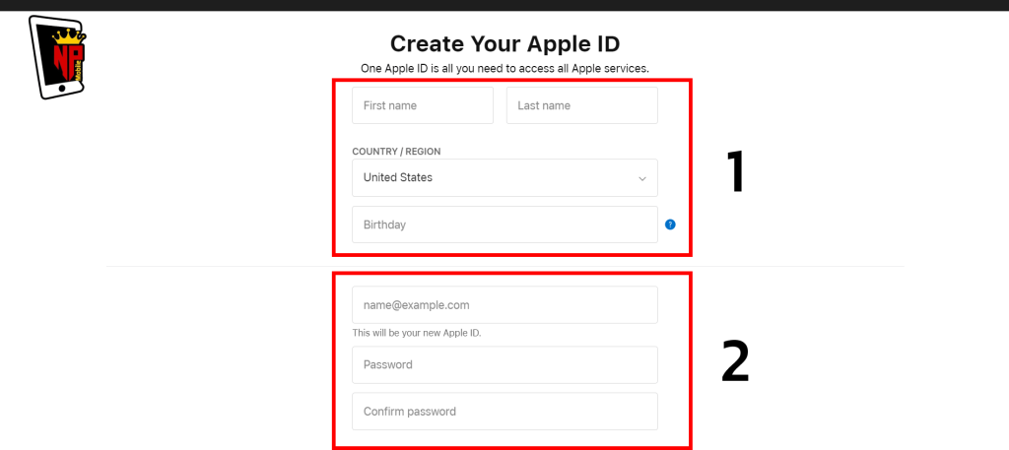Click the large number 1 annotation
The height and width of the screenshot is (450, 1009).
pos(736,171)
